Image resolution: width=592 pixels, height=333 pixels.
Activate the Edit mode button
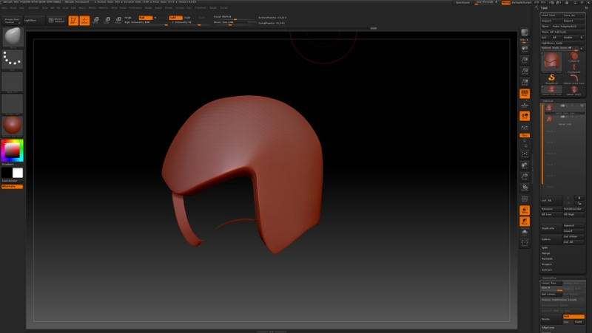(73, 20)
